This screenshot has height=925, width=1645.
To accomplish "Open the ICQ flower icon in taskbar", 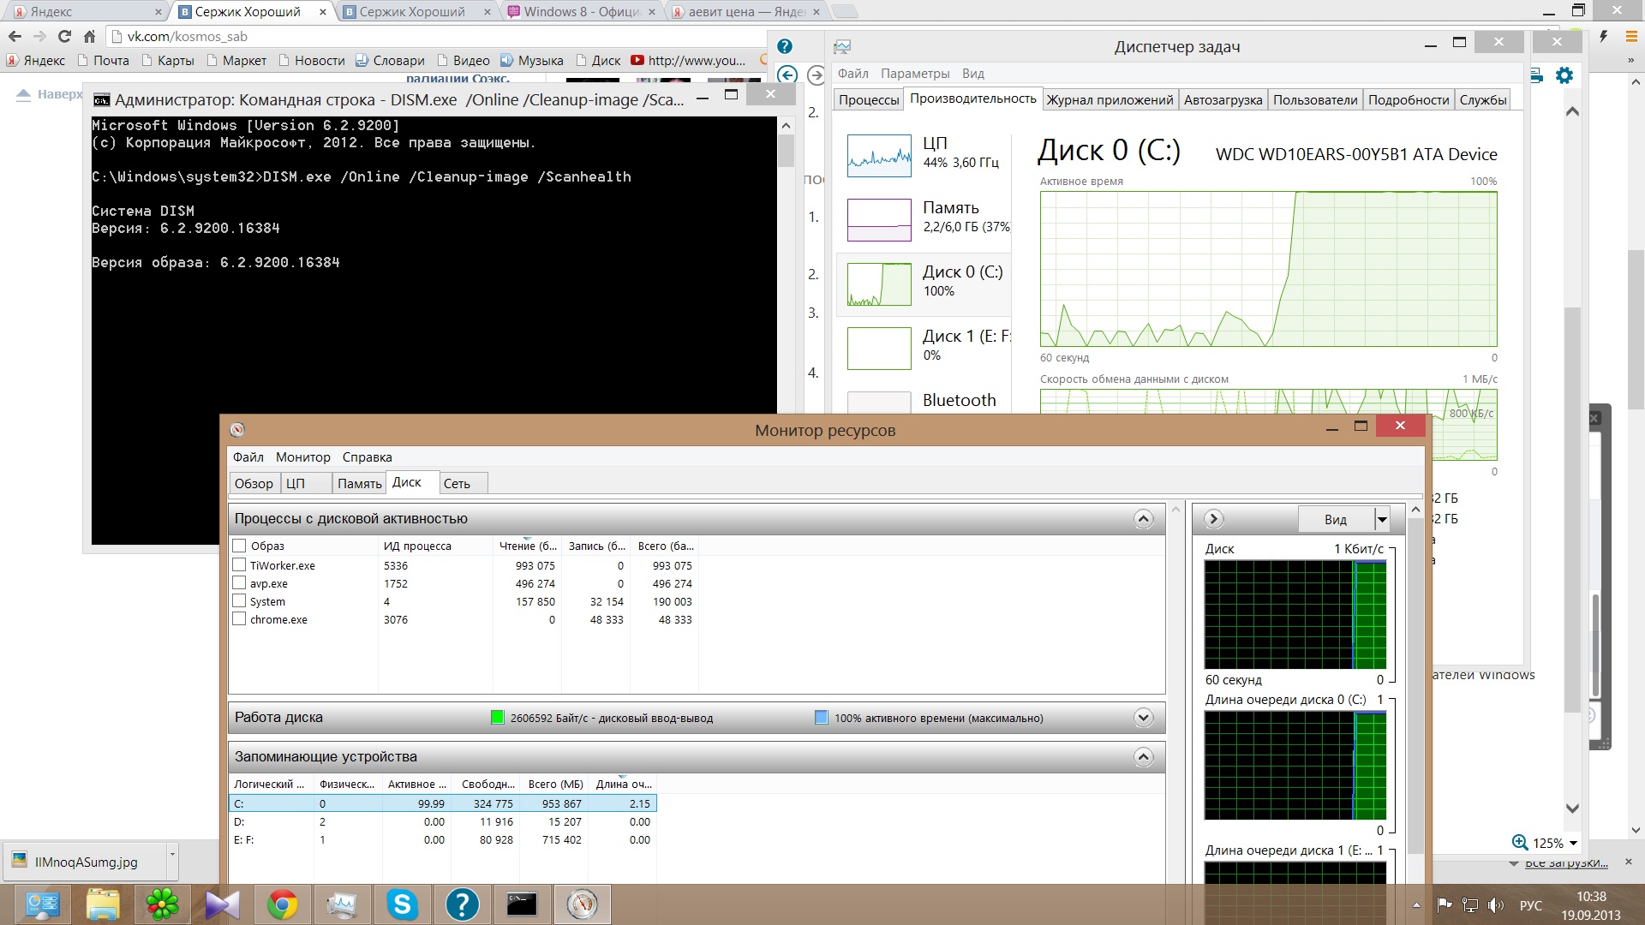I will (x=162, y=904).
